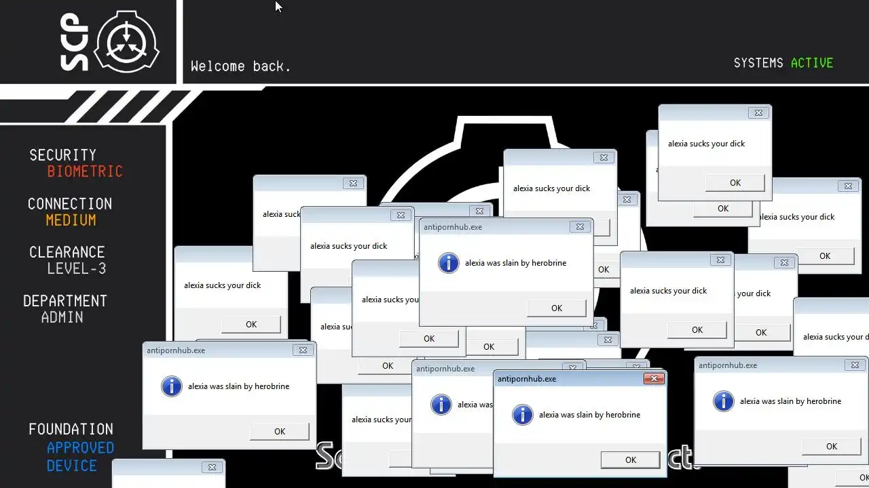Select the red BIOMETRIC security value
Screen dimensions: 869x488
[85, 171]
